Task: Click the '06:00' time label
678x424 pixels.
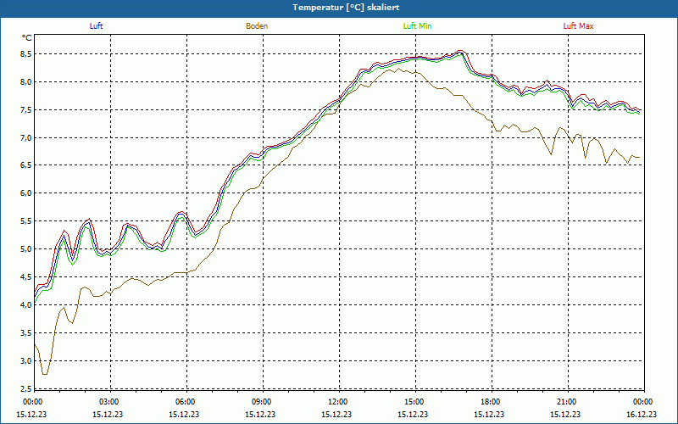Action: click(185, 402)
